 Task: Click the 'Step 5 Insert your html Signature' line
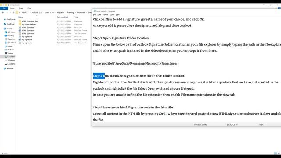pos(133,107)
